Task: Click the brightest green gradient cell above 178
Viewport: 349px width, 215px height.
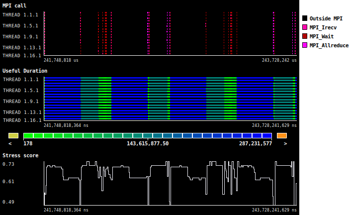Action: [x=28, y=135]
